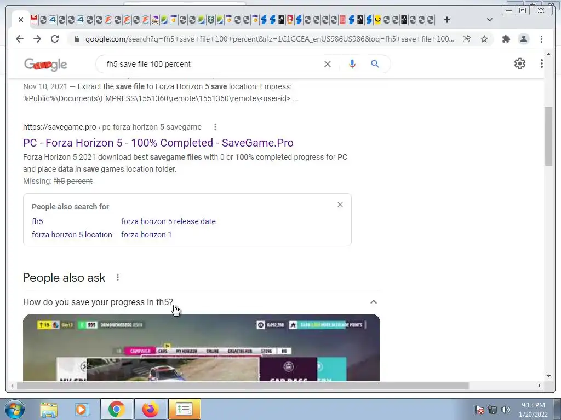Select forza horizon 5 release date
561x420 pixels.
coord(168,221)
